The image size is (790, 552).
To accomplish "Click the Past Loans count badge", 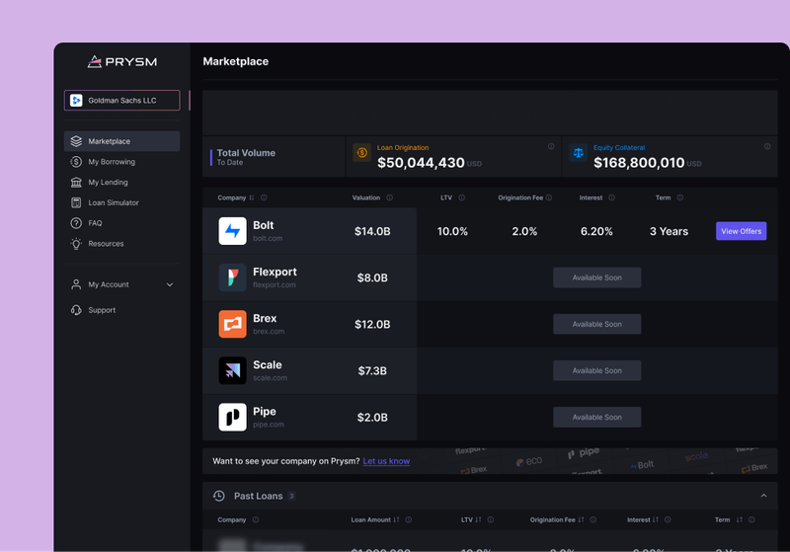I will (x=291, y=496).
